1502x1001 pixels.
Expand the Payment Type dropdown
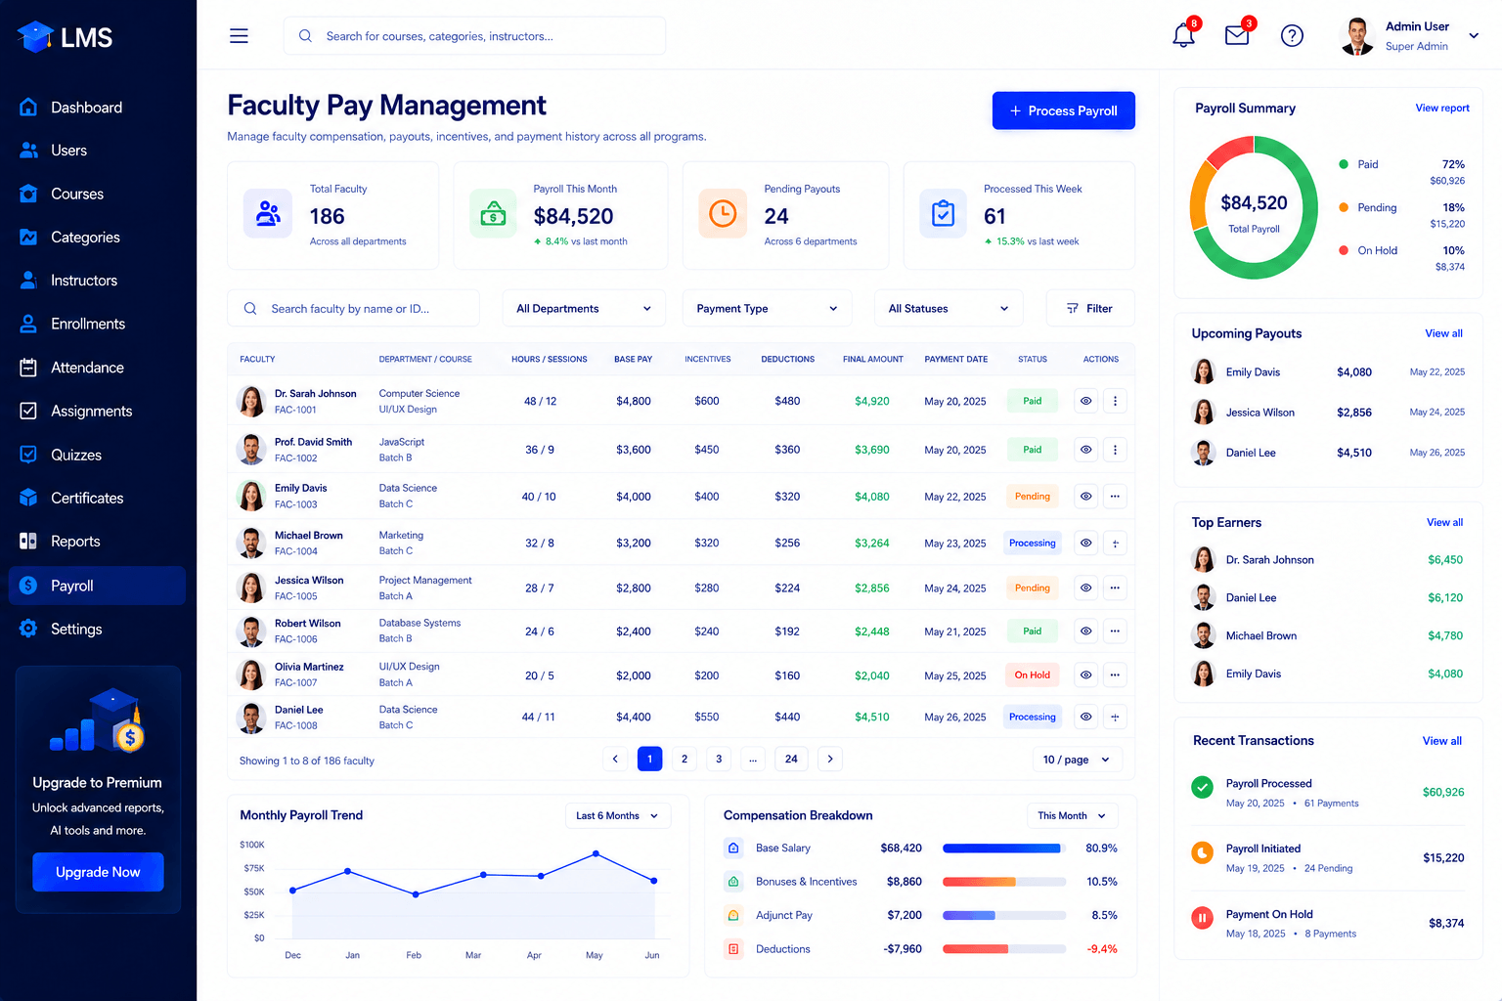767,309
